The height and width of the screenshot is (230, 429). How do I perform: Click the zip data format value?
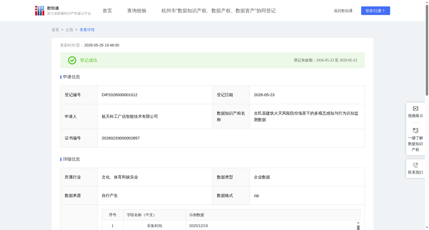256,196
